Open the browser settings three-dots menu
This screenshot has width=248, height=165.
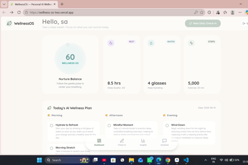[240, 12]
